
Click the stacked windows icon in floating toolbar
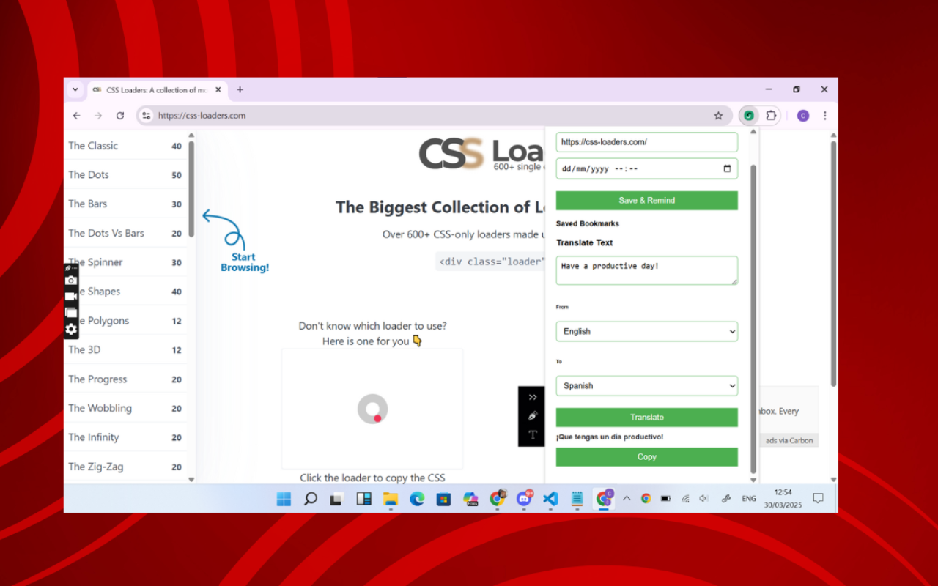pyautogui.click(x=71, y=313)
